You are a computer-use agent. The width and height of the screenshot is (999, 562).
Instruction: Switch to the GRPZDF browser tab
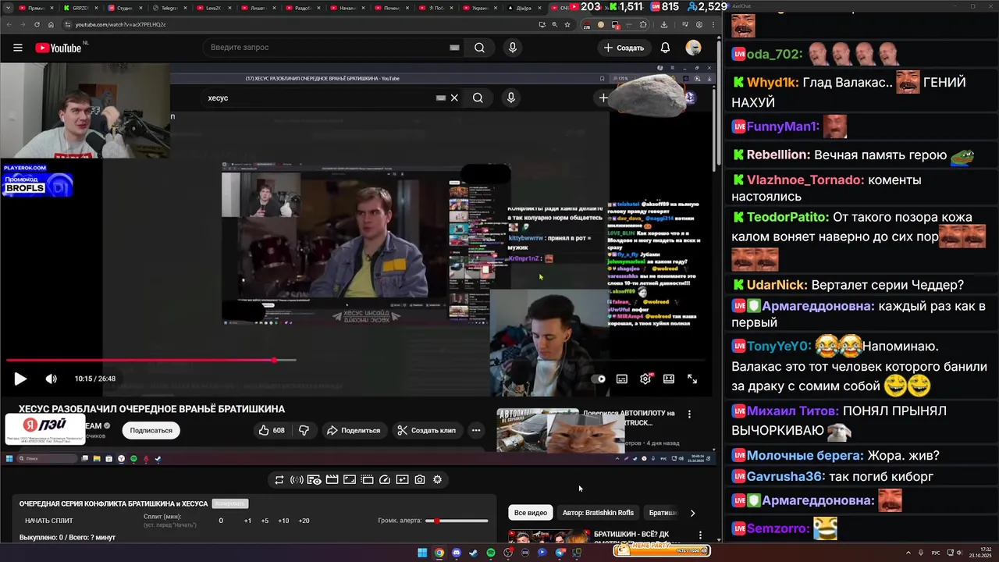click(79, 8)
